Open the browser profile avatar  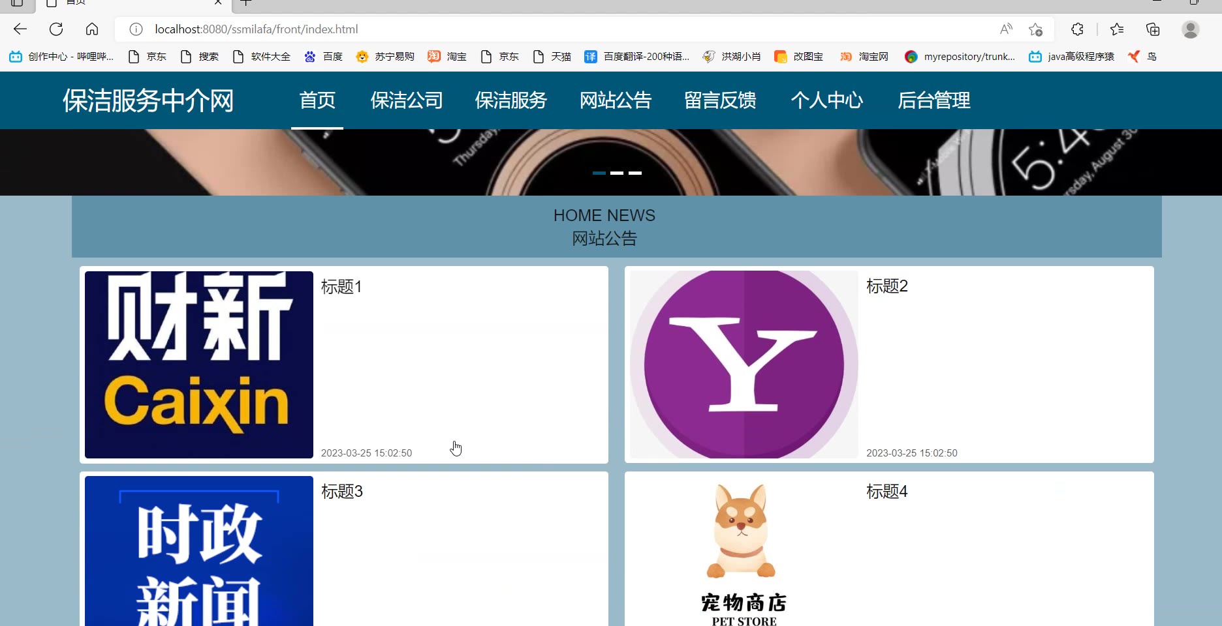pyautogui.click(x=1191, y=29)
